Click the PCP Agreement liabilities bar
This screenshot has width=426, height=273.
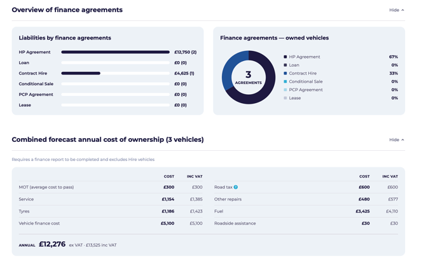click(x=116, y=94)
